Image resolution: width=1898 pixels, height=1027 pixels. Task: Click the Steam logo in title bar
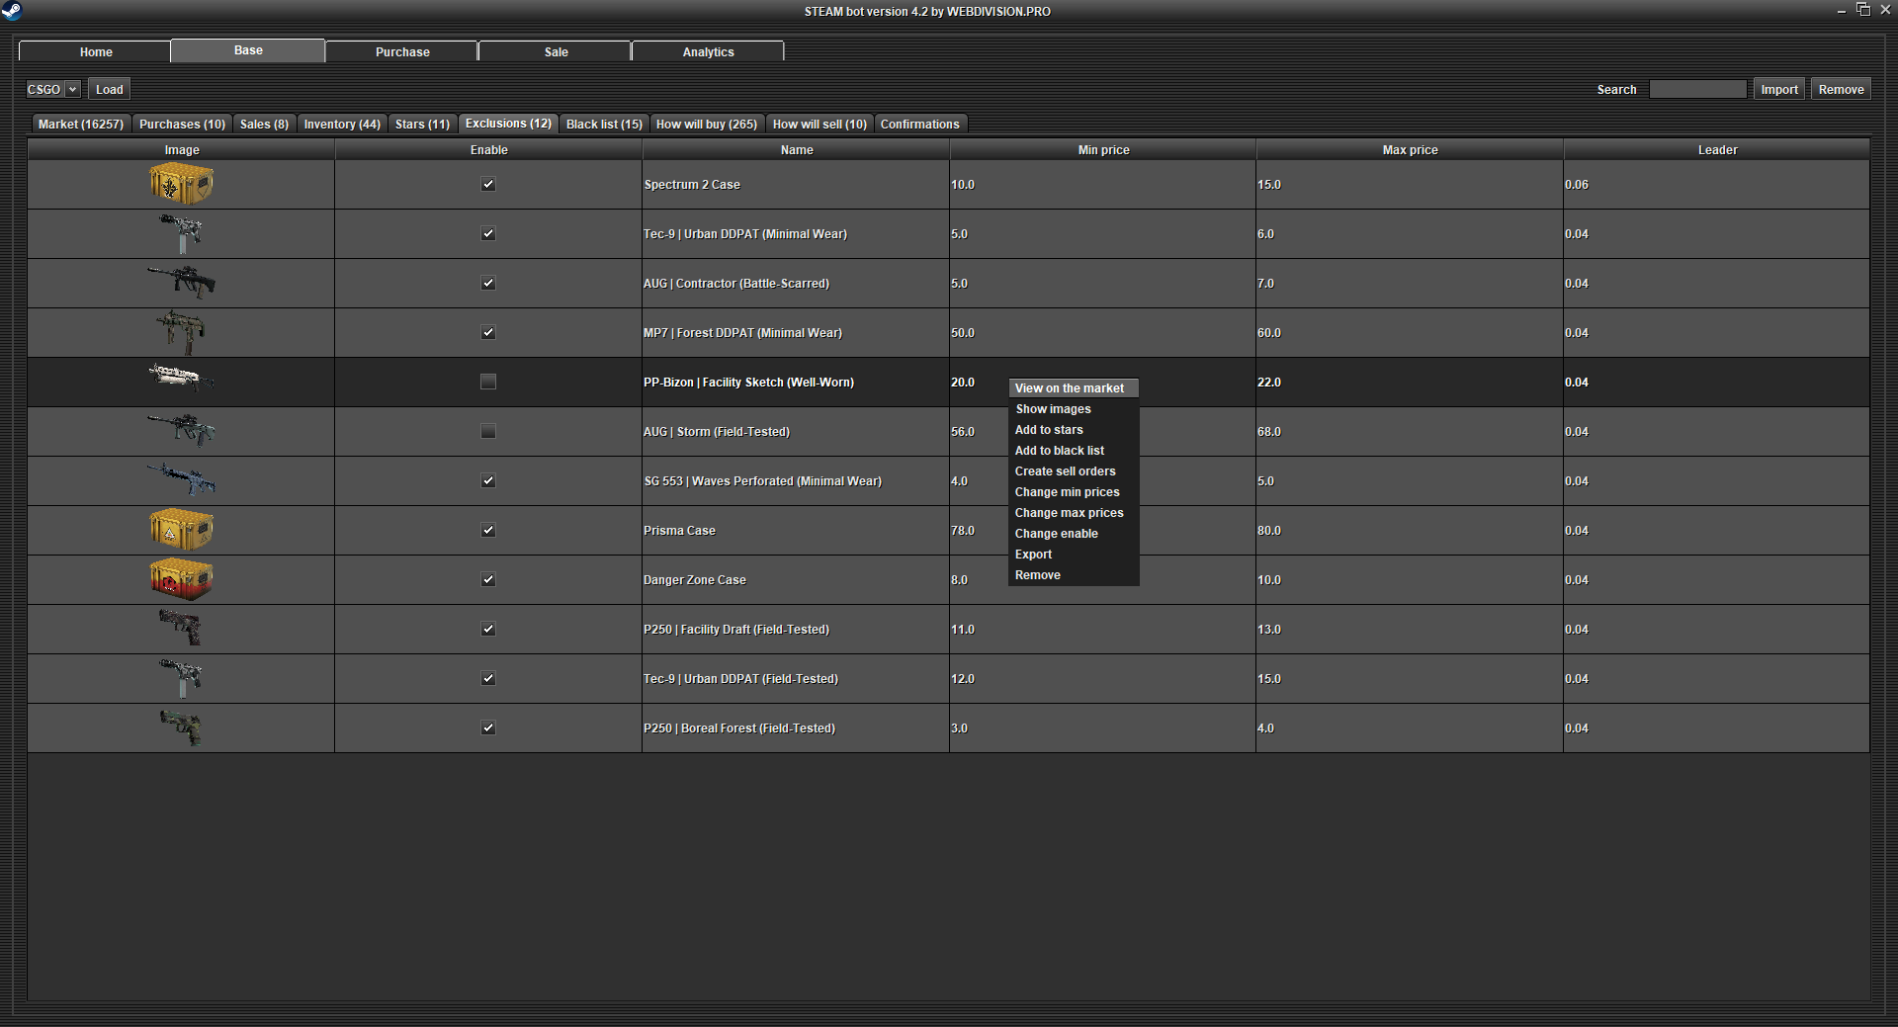pyautogui.click(x=12, y=11)
